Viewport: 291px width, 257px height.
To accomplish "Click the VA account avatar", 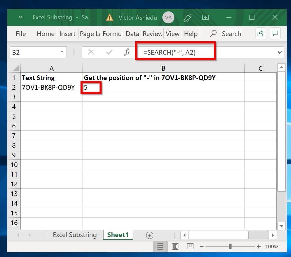I will (169, 17).
